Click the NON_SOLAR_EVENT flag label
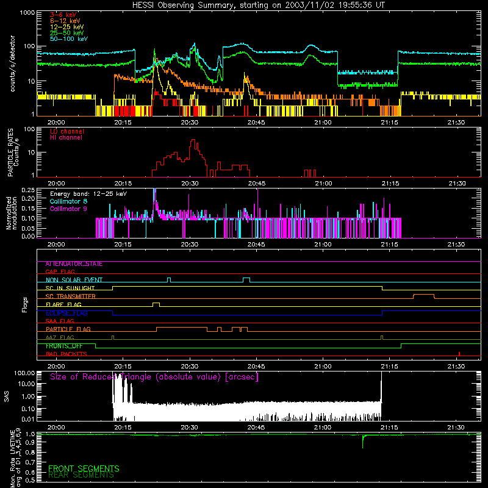The width and height of the screenshot is (488, 488). click(x=74, y=280)
